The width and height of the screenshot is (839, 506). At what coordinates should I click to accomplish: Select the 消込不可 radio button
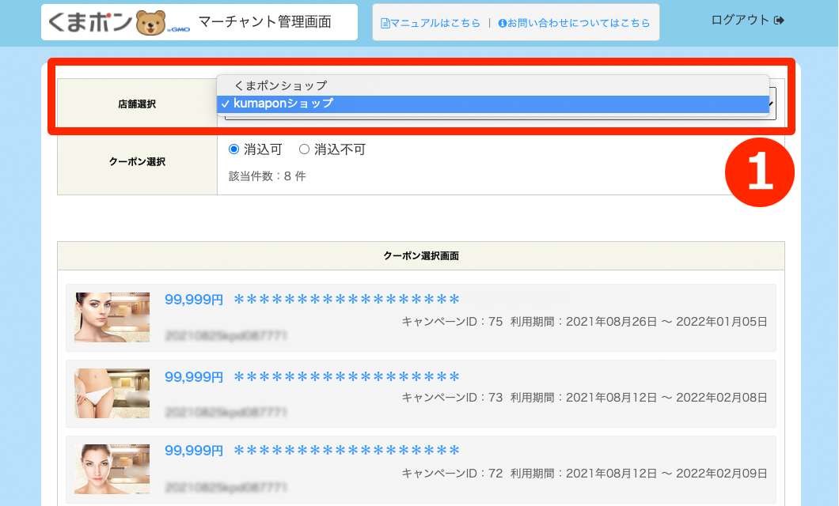(304, 149)
